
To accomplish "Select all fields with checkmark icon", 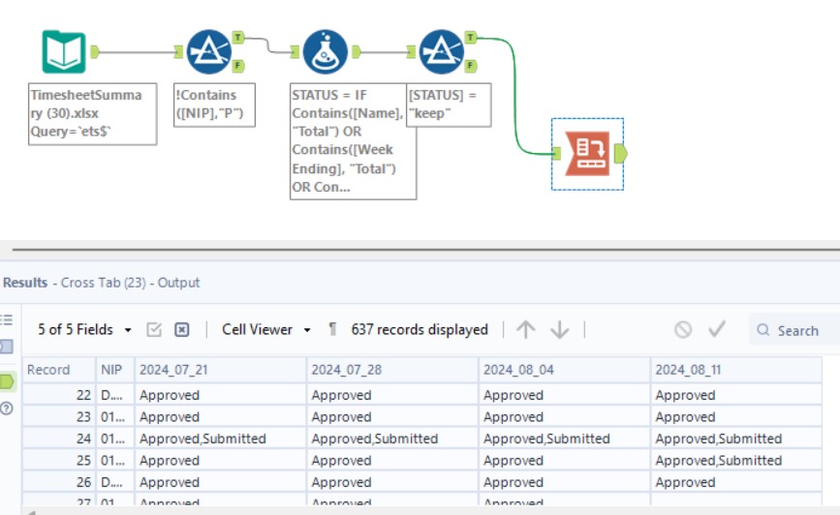I will pos(154,330).
